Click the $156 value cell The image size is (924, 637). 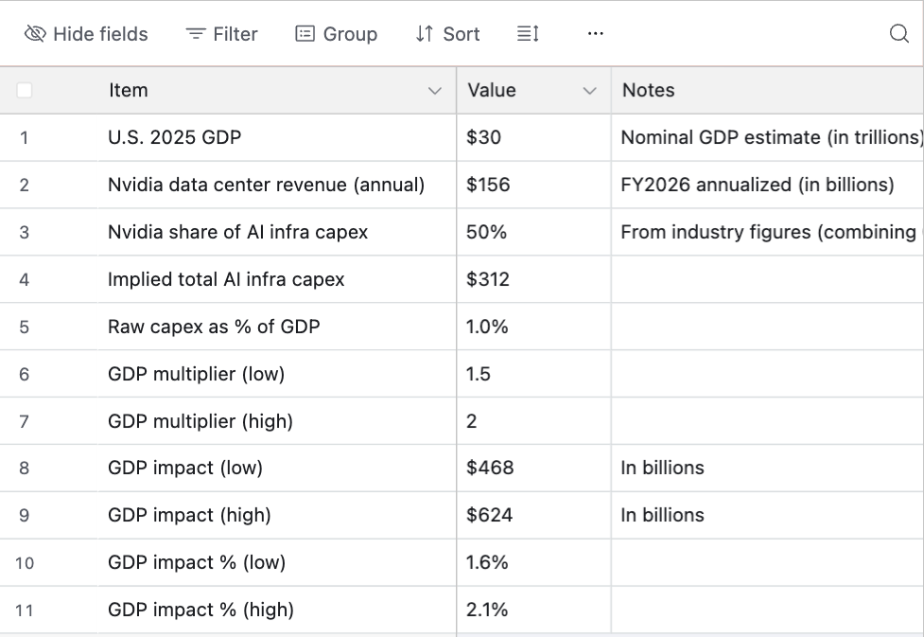point(488,186)
